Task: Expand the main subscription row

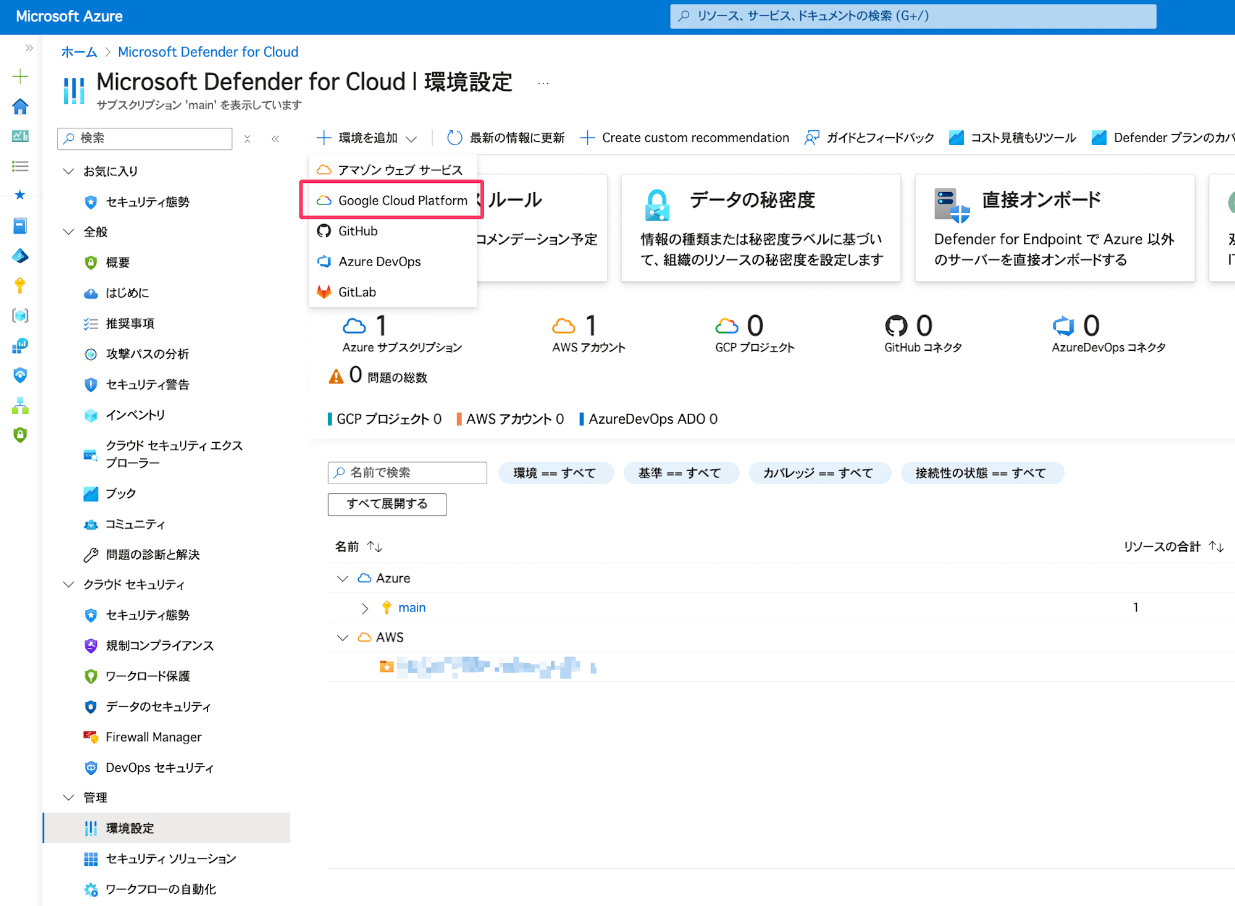Action: point(365,608)
